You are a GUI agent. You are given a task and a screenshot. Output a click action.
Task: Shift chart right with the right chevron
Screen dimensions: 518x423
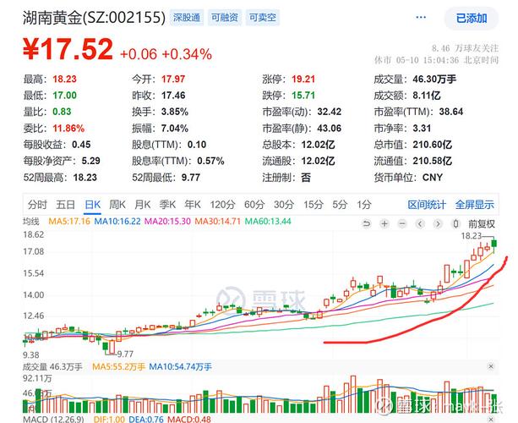[x=438, y=224]
